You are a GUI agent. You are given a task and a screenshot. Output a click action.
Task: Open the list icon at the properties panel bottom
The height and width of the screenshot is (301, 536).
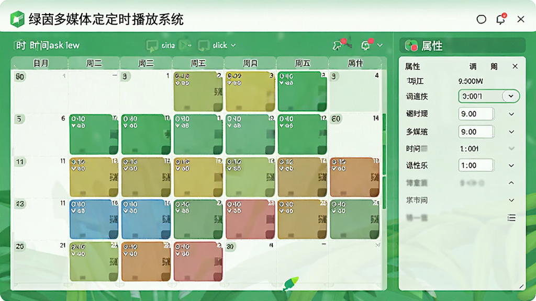click(x=511, y=218)
